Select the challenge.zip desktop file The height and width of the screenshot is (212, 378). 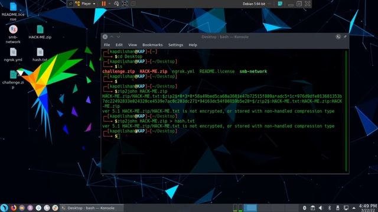(x=13, y=79)
